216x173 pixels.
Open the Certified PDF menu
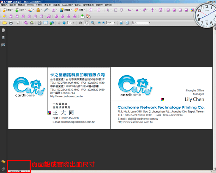(67, 5)
